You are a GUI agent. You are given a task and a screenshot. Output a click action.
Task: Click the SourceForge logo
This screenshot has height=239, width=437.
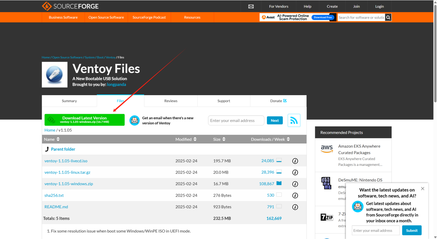pos(70,6)
